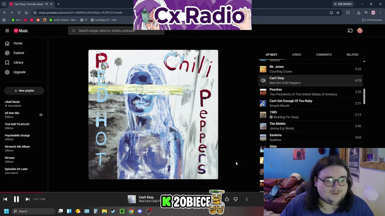Open Explore in the sidebar
This screenshot has width=385, height=216.
tap(14, 53)
